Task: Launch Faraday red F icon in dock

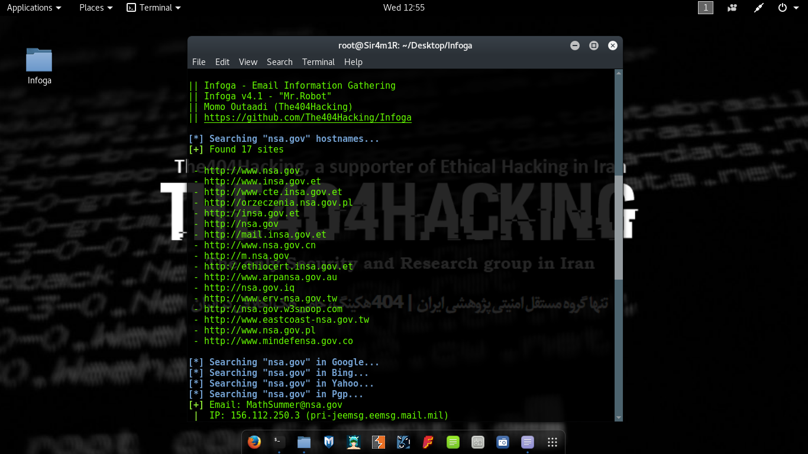Action: [428, 442]
